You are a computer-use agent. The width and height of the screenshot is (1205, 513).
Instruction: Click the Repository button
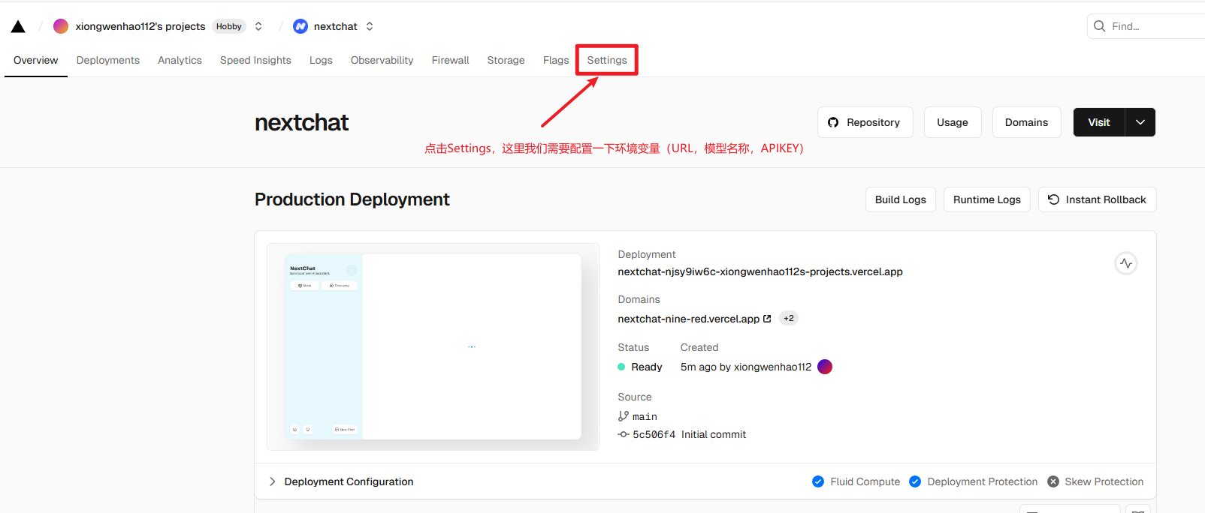[x=865, y=122]
